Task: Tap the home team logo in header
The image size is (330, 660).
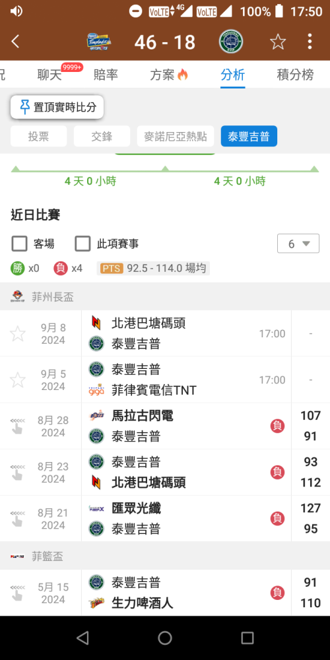Action: tap(98, 42)
